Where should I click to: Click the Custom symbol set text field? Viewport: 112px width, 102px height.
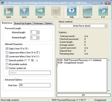coord(30,73)
